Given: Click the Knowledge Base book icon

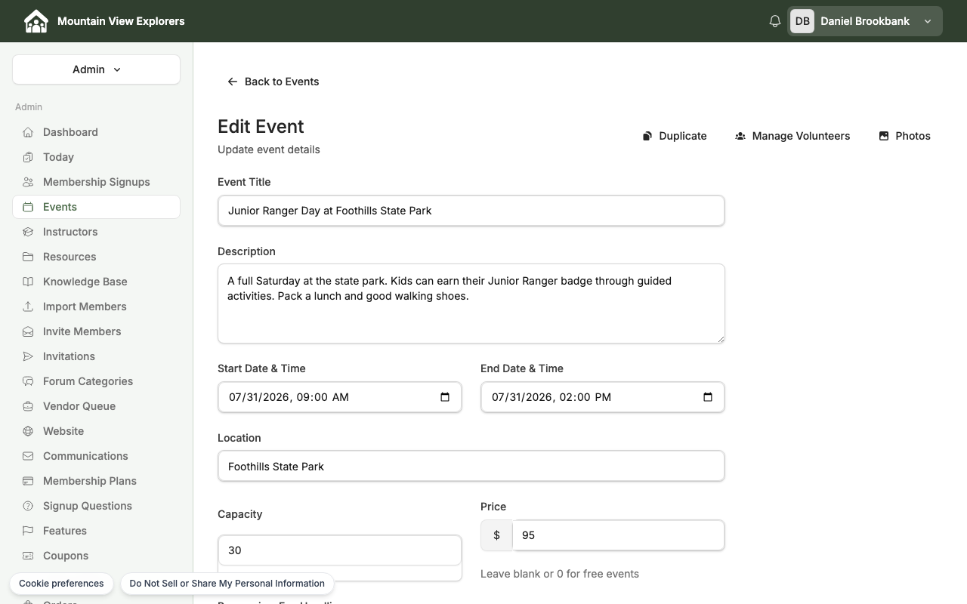Looking at the screenshot, I should [28, 282].
